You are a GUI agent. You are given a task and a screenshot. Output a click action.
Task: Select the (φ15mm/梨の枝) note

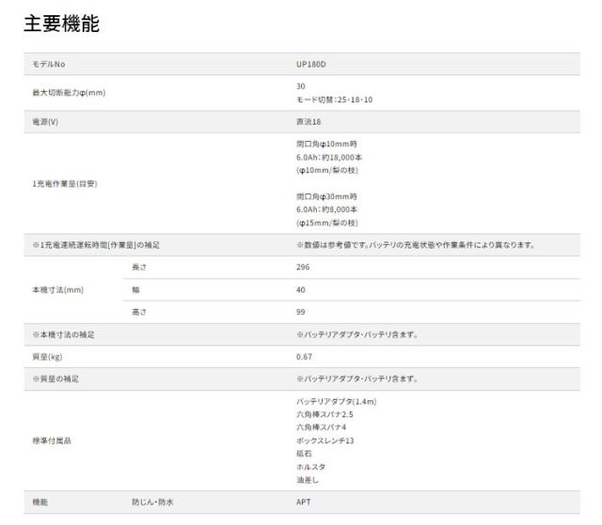(327, 223)
